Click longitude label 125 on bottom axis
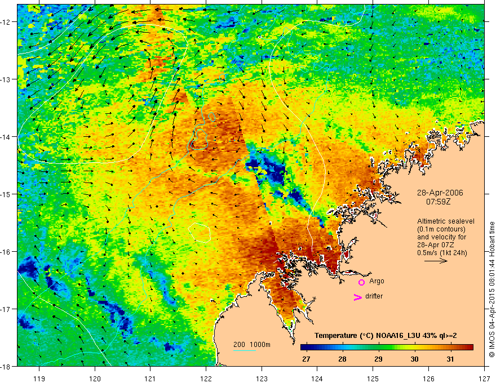The height and width of the screenshot is (383, 496). pyautogui.click(x=373, y=378)
